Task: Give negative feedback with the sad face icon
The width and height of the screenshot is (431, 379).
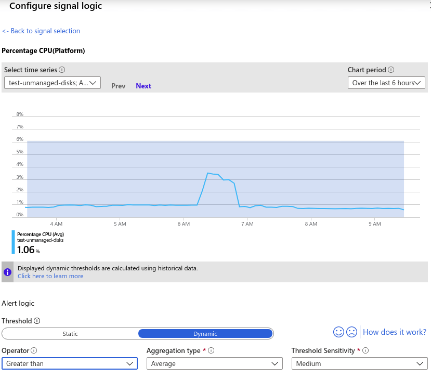Action: (x=352, y=332)
